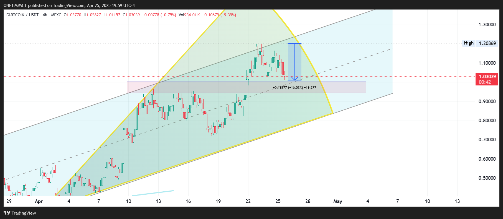
Task: Click the high value 'H1.05827'
Action: click(92, 15)
